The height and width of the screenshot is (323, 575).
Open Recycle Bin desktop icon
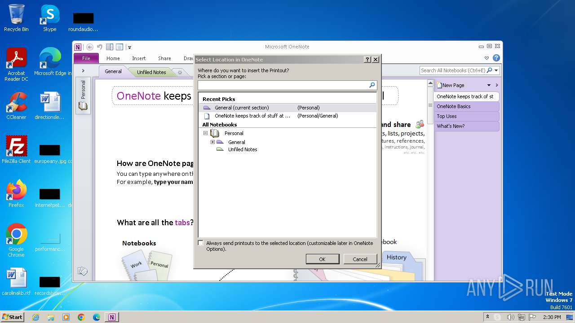click(x=16, y=18)
